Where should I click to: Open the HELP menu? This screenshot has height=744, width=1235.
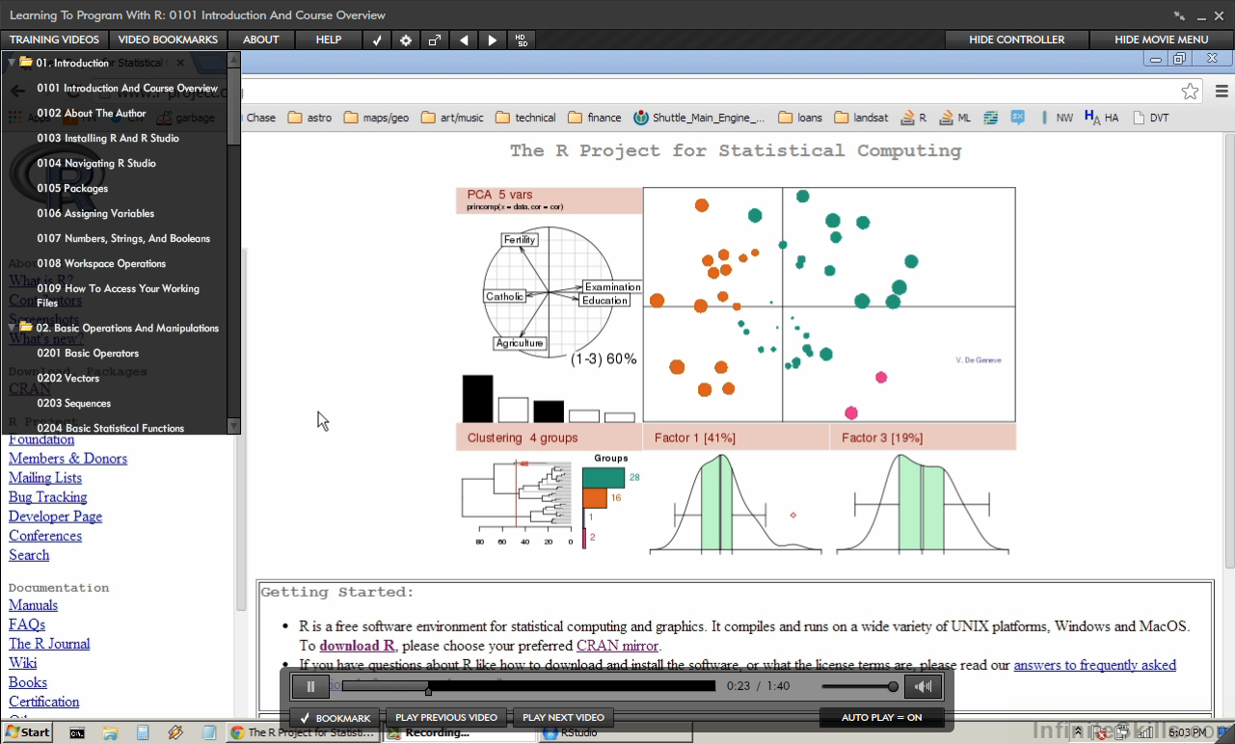tap(329, 40)
